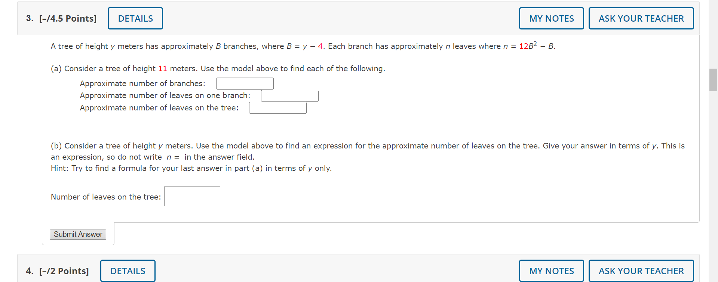The width and height of the screenshot is (718, 282).
Task: Click the formula B = y − 4
Action: click(x=305, y=46)
